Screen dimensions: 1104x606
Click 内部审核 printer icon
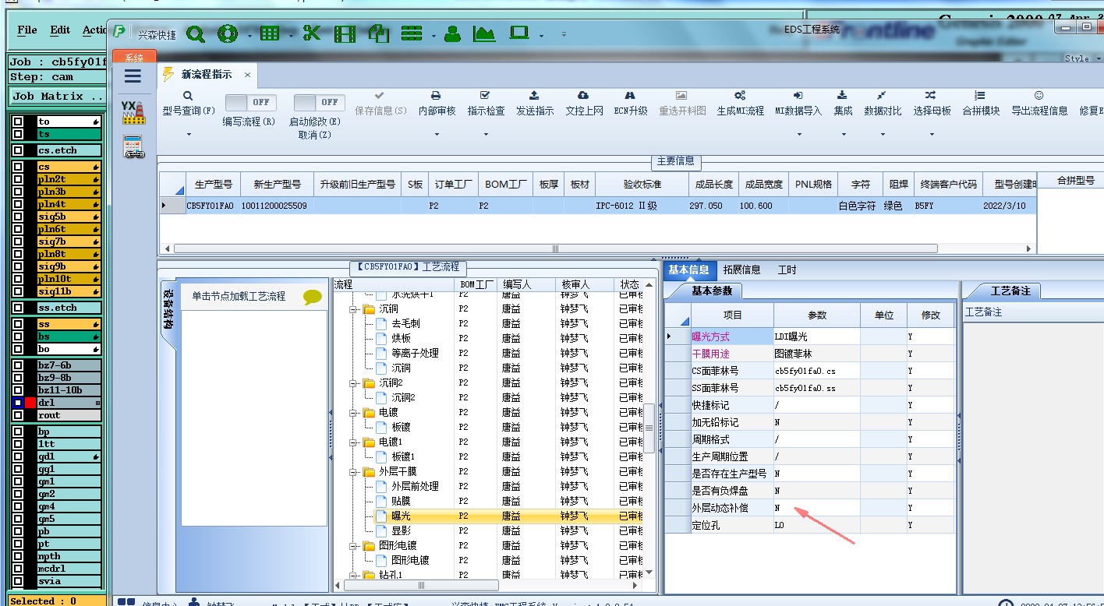tap(437, 95)
